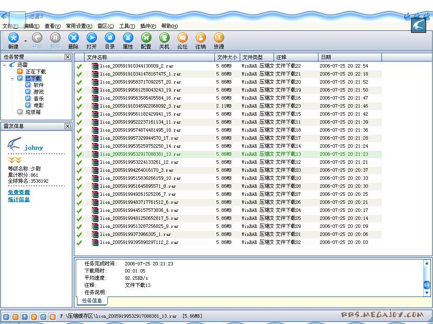Click the orange 正在下载 folder icon
The height and width of the screenshot is (324, 433).
pos(20,71)
